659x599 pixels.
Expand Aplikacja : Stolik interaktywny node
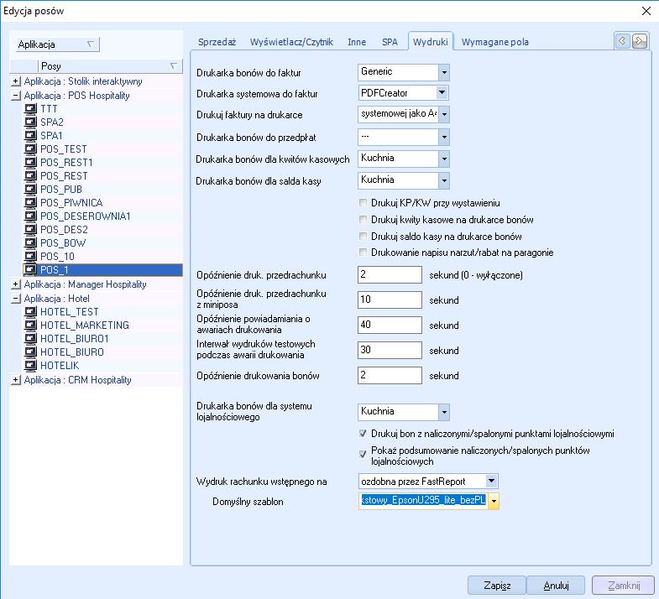tap(16, 81)
